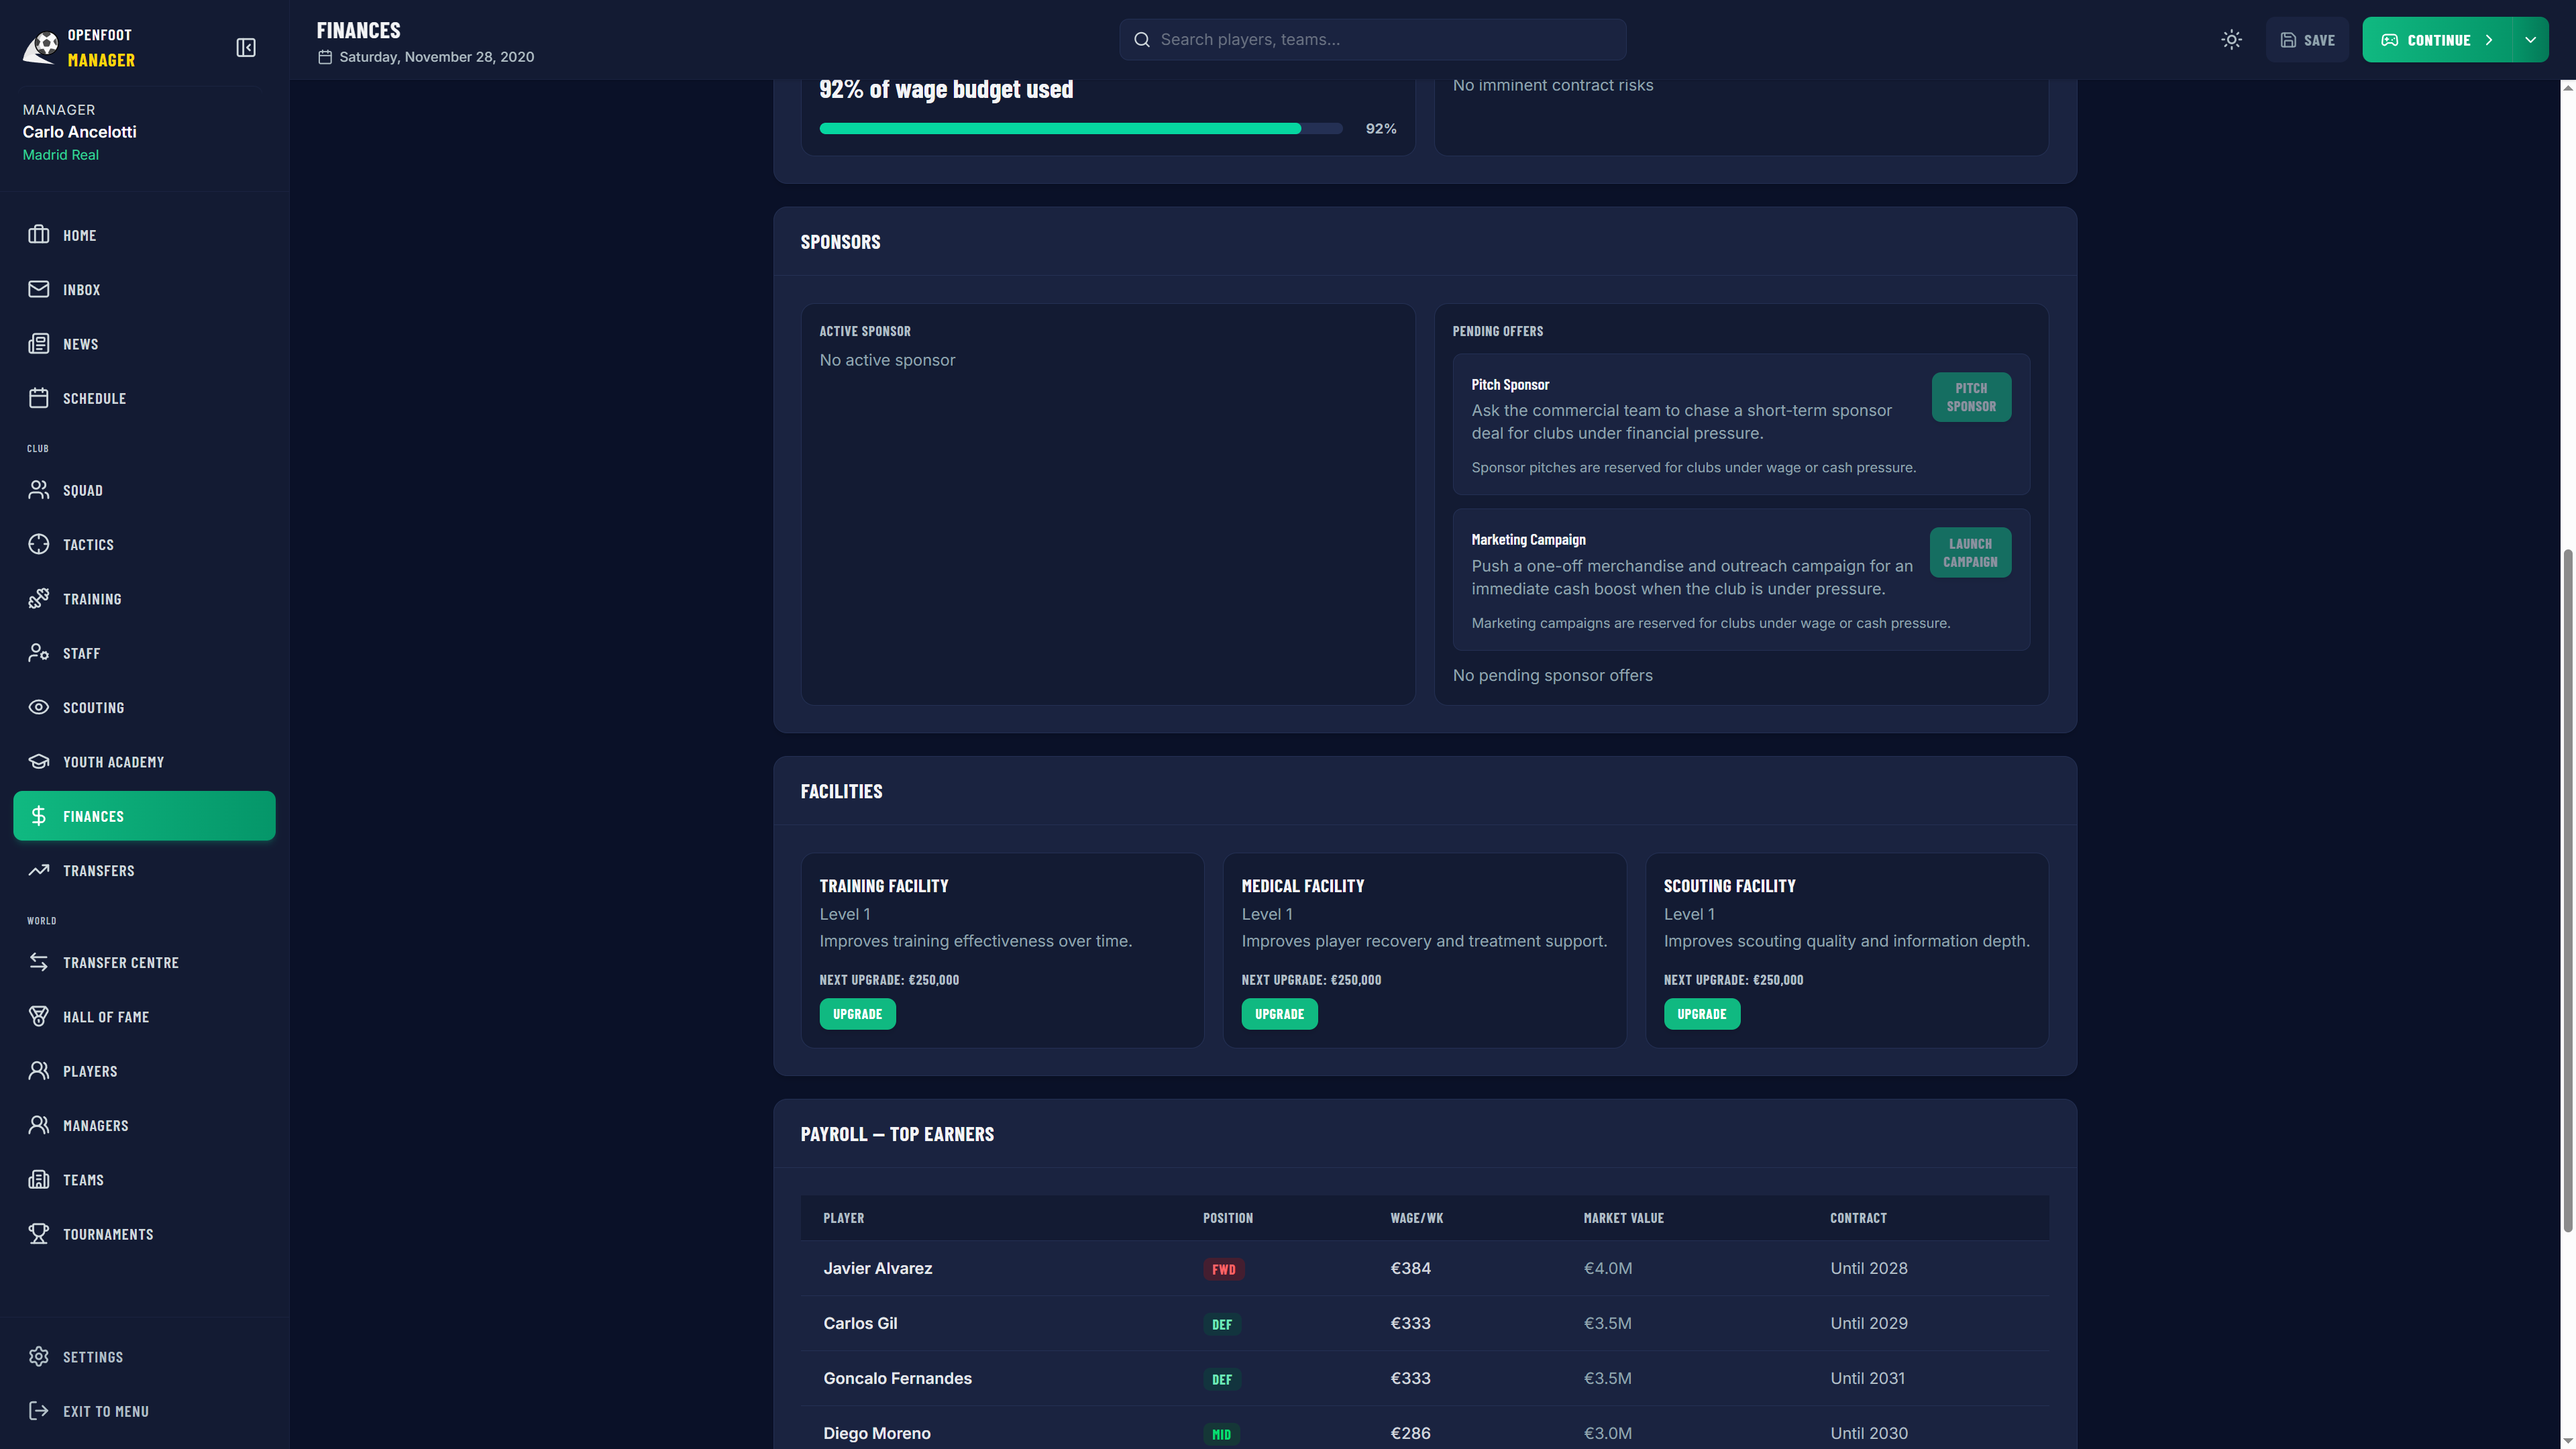
Task: Click the Squad people icon
Action: 39,489
